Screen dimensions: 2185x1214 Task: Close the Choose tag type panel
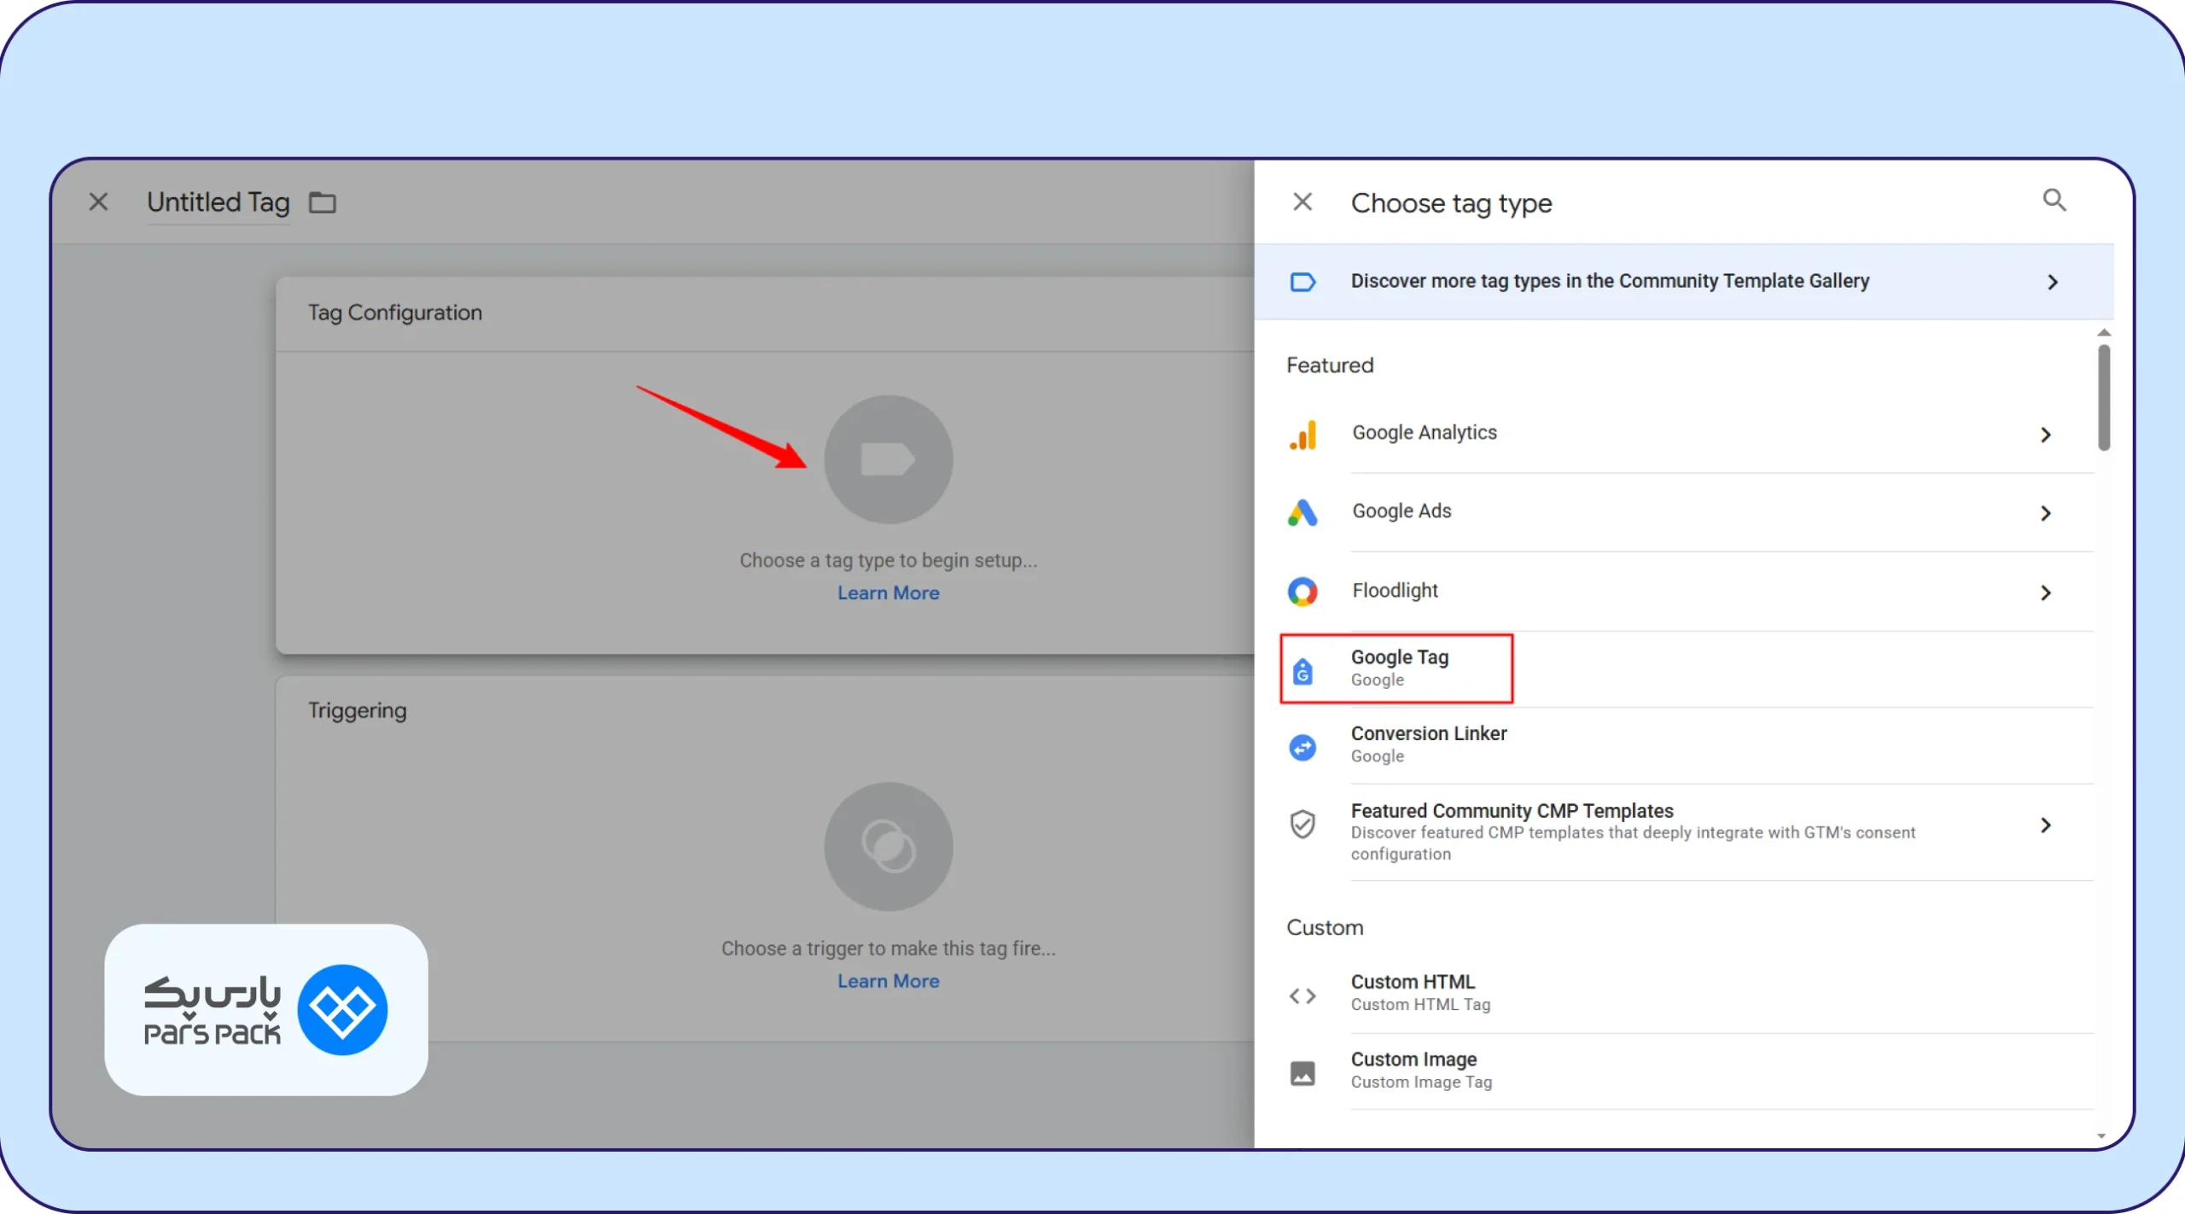pyautogui.click(x=1302, y=202)
